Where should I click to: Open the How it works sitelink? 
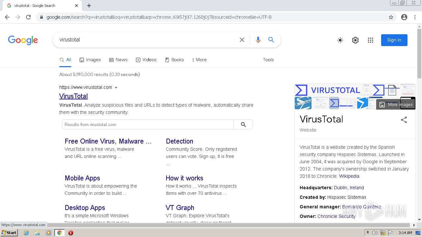(184, 178)
